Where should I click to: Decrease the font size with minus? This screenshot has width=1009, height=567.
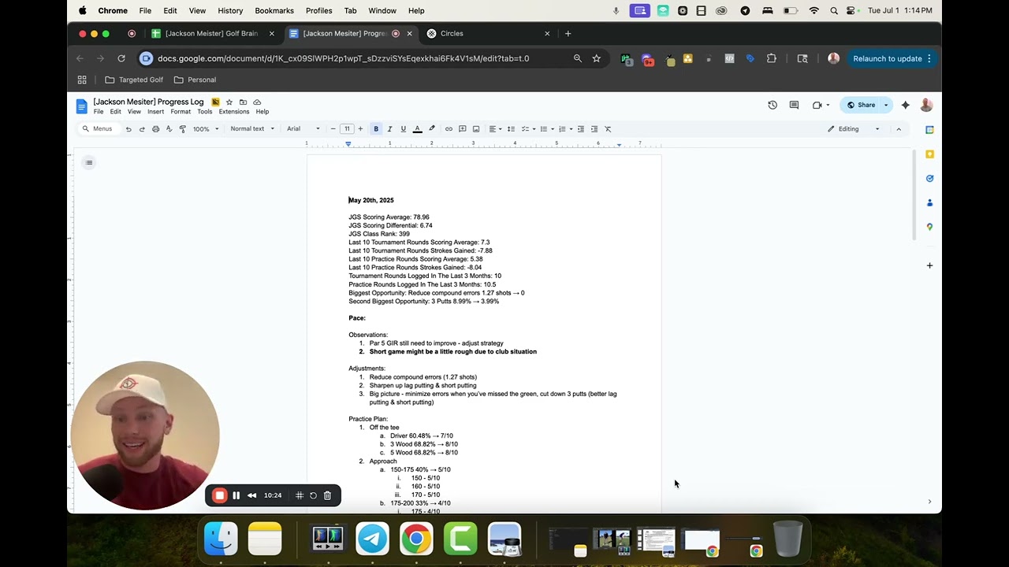point(333,129)
